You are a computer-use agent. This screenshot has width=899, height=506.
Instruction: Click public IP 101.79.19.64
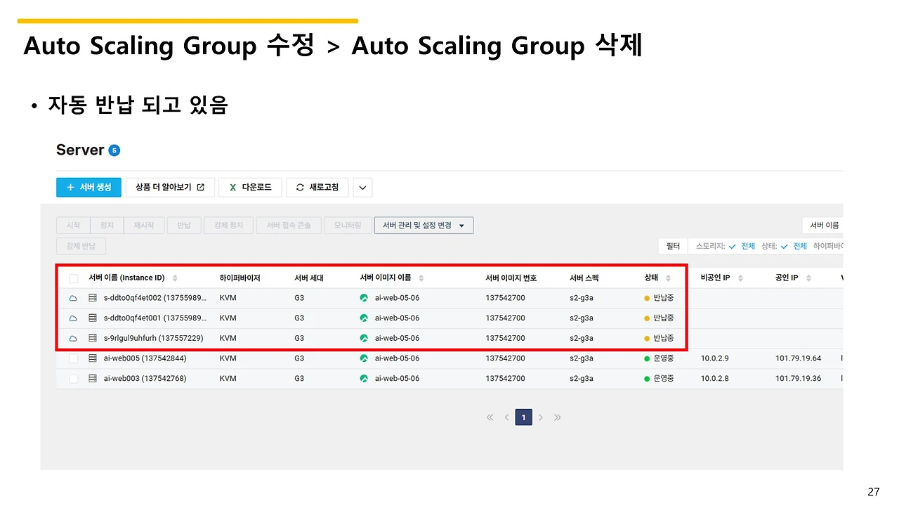point(798,358)
